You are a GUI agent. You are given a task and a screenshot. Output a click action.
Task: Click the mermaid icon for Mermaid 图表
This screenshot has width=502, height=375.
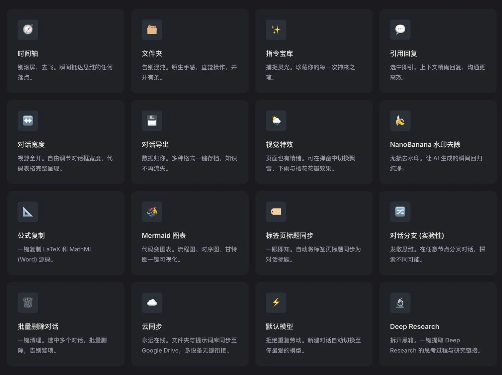pos(152,212)
